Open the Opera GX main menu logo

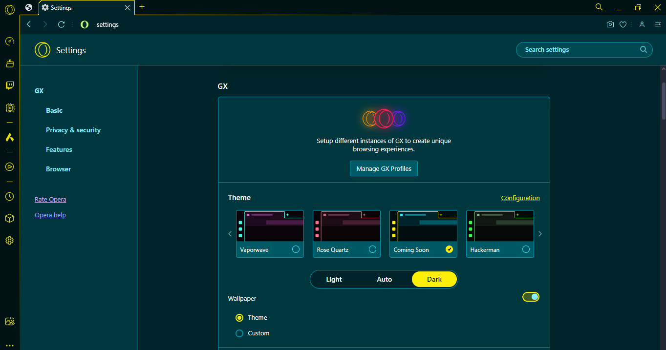(x=9, y=10)
